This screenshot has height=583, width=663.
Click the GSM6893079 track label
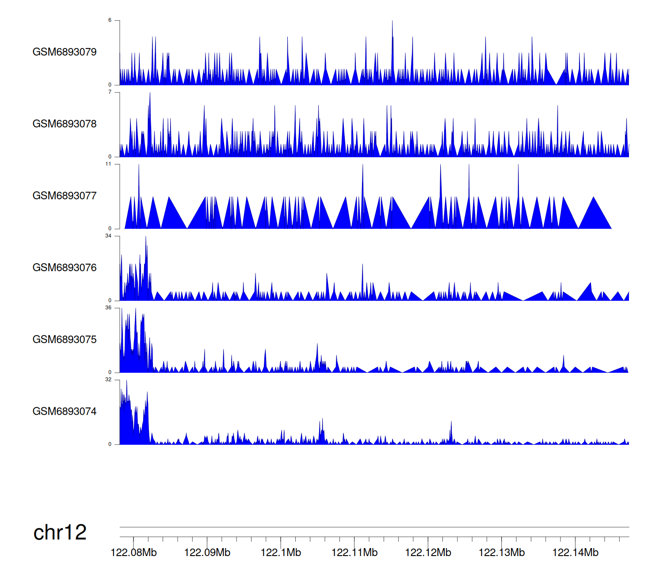click(65, 52)
